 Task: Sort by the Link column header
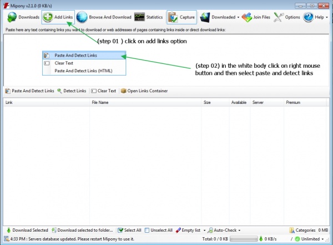(x=46, y=103)
